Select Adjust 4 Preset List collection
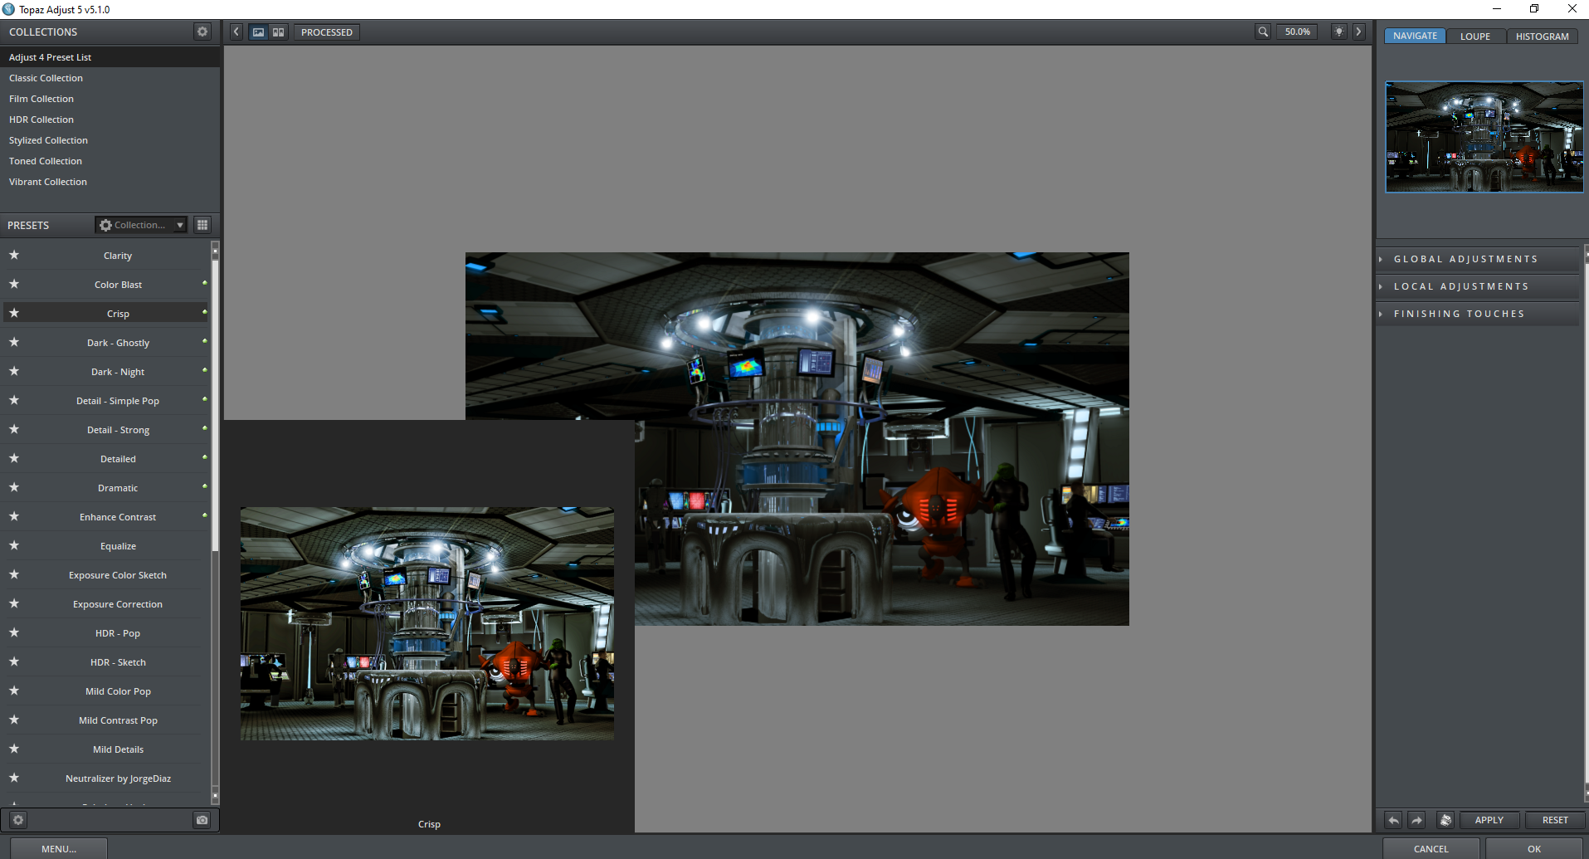1589x859 pixels. pyautogui.click(x=110, y=57)
